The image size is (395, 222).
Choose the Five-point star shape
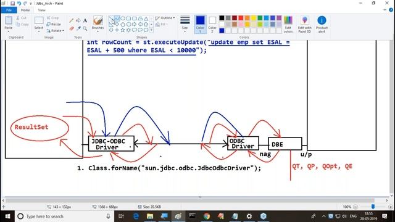click(x=123, y=30)
